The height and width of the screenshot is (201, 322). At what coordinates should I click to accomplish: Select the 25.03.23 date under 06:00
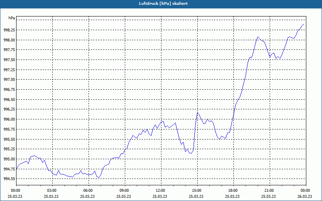tap(87, 196)
